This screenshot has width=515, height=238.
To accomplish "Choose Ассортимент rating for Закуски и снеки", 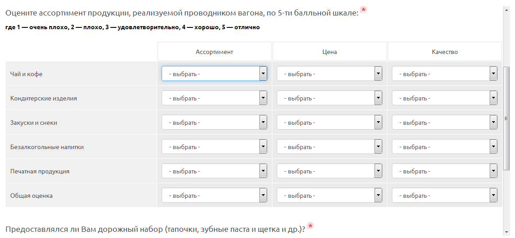I will 214,123.
